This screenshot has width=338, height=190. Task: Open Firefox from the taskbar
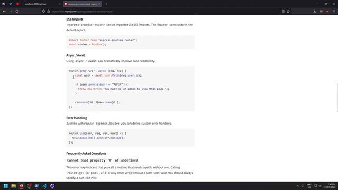point(21,186)
